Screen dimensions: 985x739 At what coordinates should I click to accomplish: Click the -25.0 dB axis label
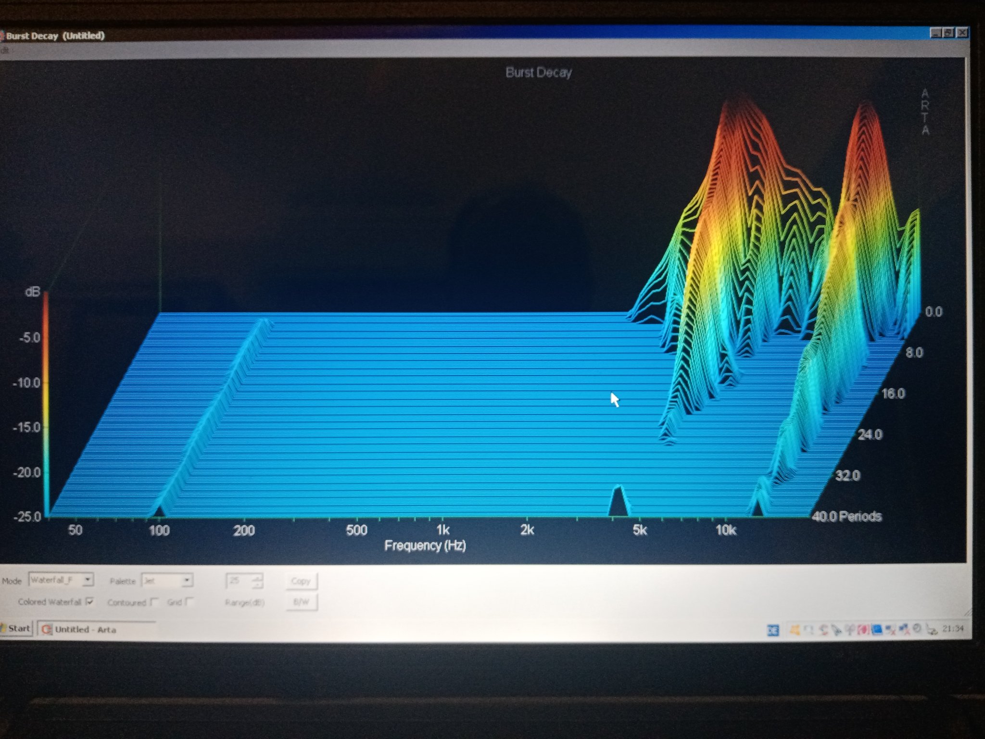coord(27,517)
